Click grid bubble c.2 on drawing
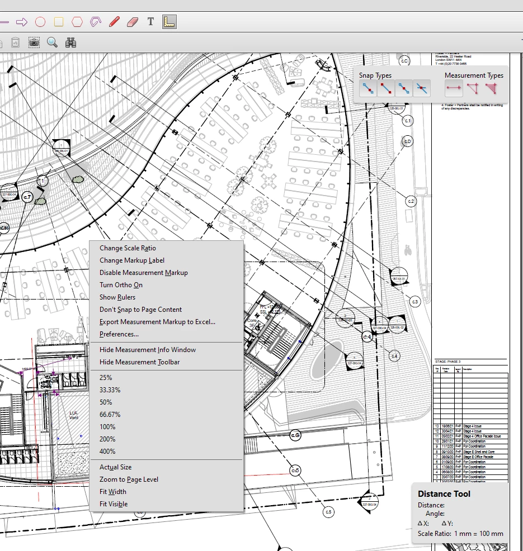 click(411, 201)
